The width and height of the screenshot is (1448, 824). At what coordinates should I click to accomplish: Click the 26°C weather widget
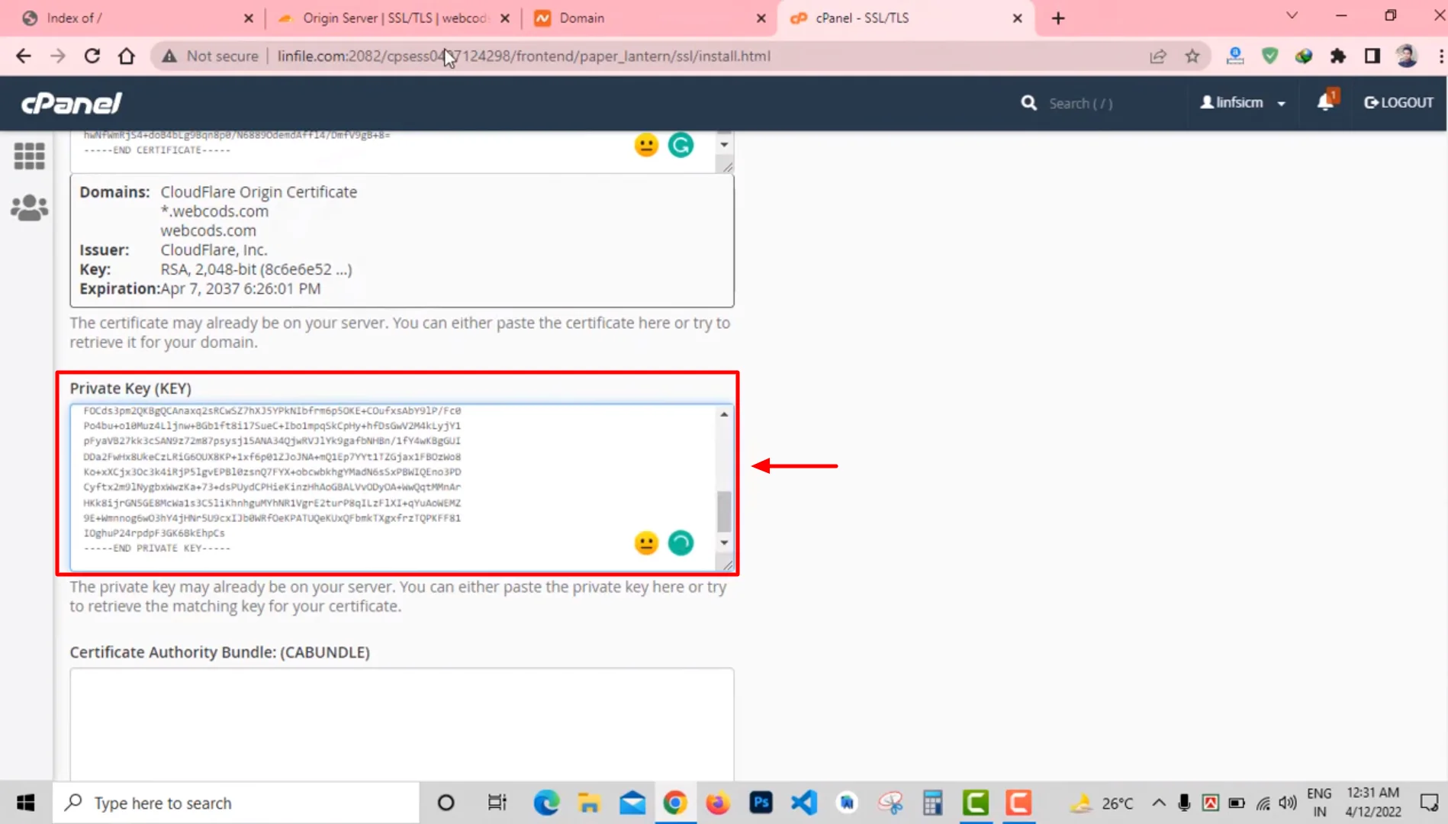click(x=1101, y=803)
